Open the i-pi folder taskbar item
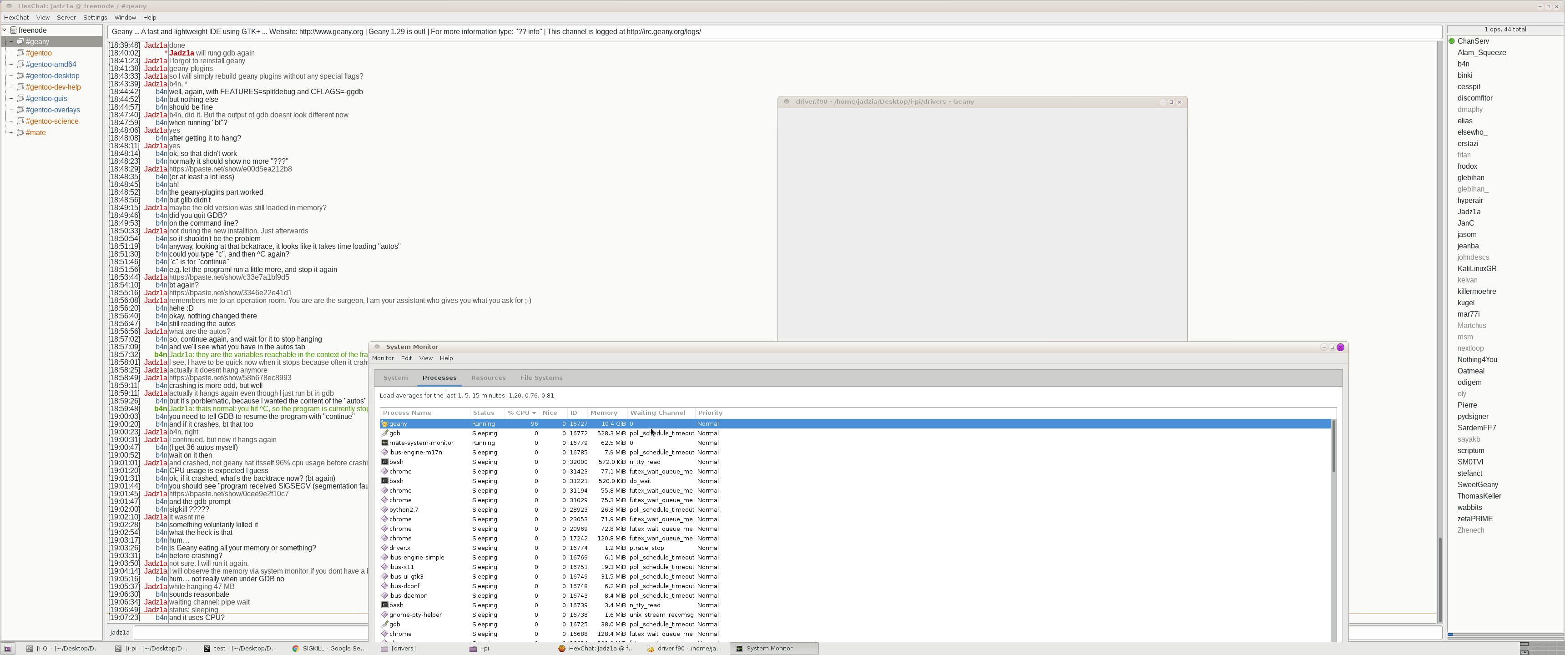 pos(507,648)
